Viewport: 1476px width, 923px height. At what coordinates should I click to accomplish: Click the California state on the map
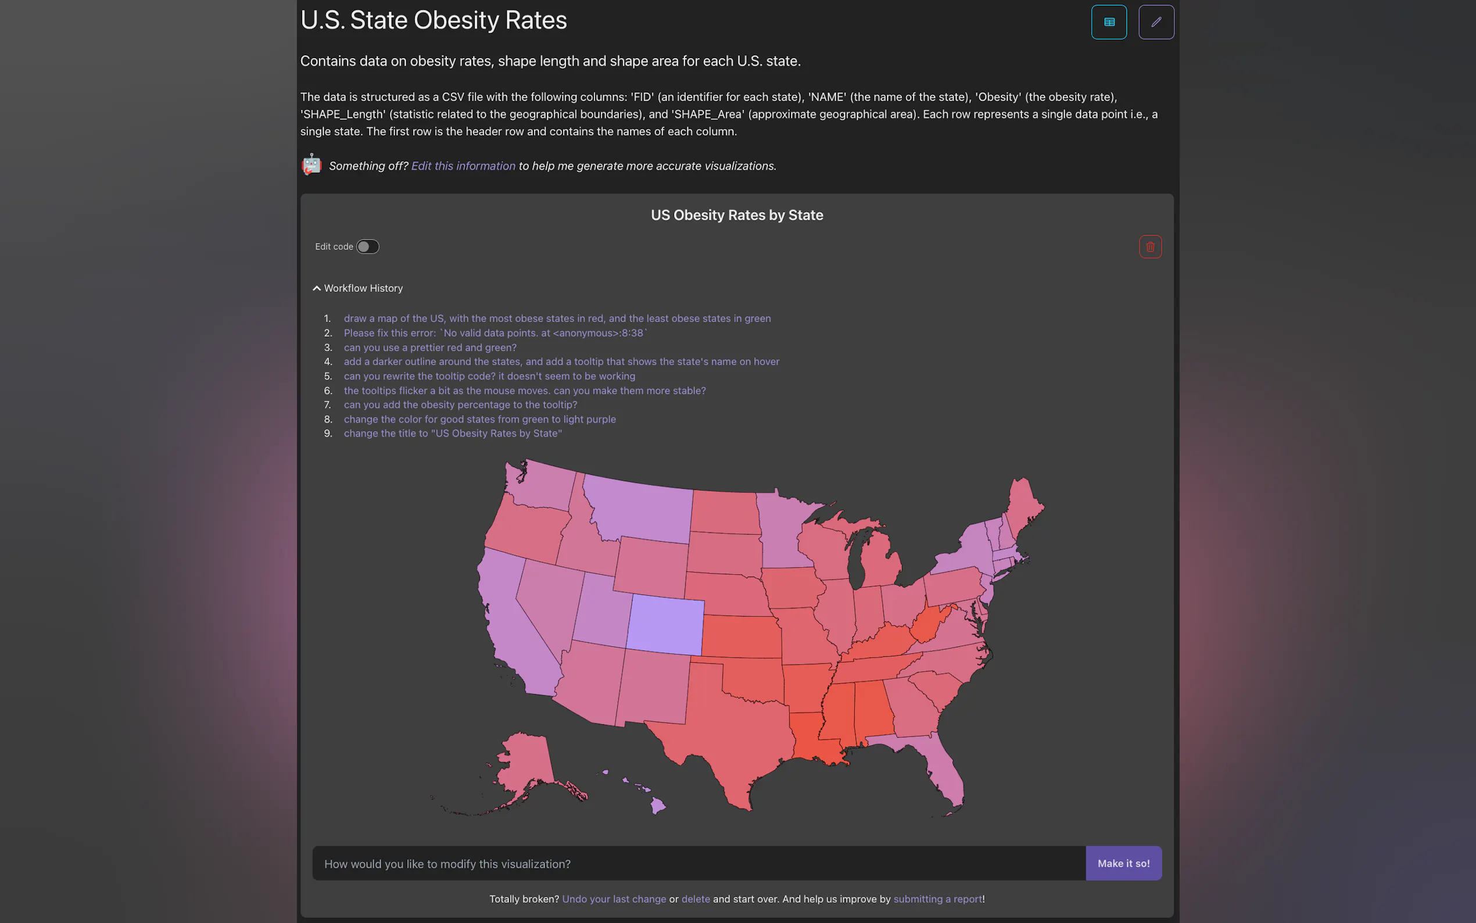[x=513, y=623]
